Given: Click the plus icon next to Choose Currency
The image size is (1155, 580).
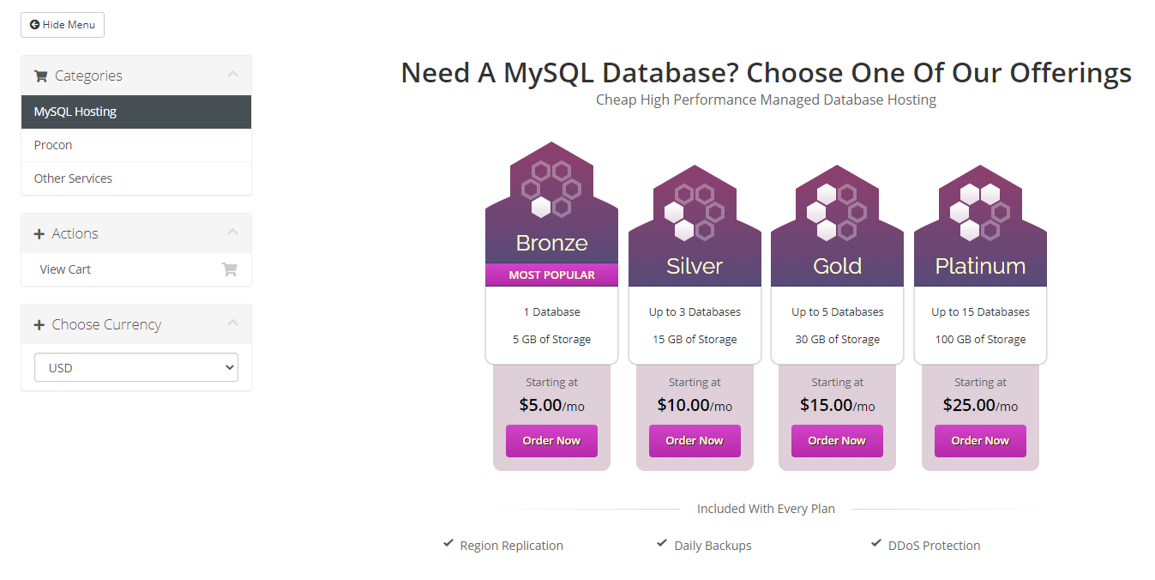Looking at the screenshot, I should [39, 325].
